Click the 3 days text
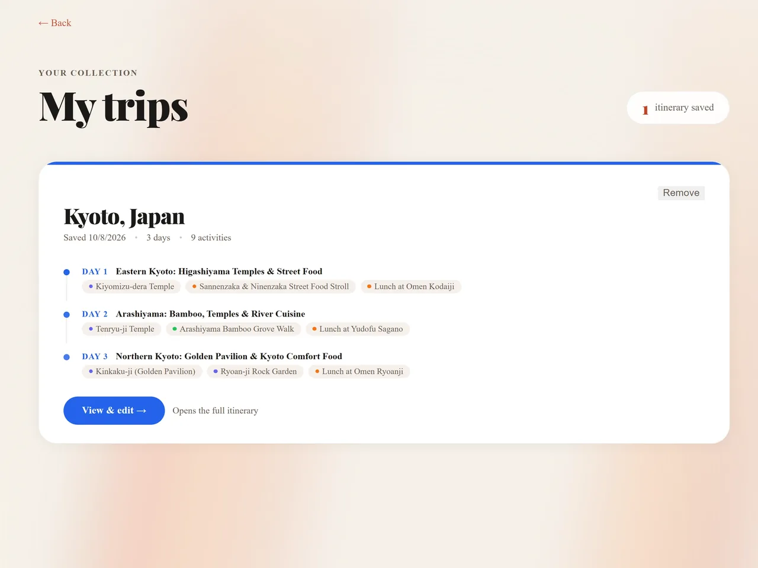 click(x=158, y=238)
